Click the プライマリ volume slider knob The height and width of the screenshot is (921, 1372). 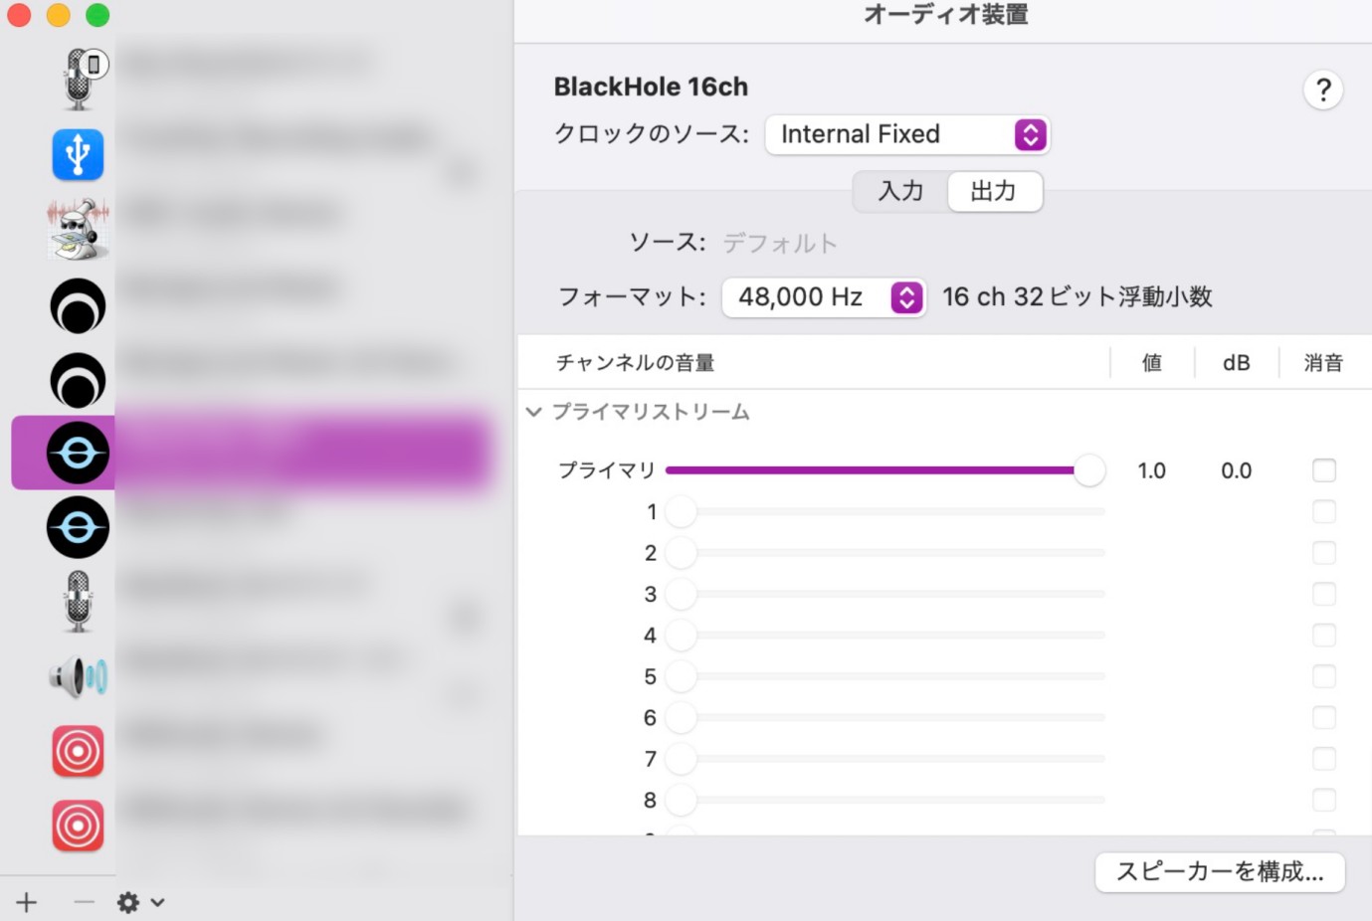[x=1089, y=470]
